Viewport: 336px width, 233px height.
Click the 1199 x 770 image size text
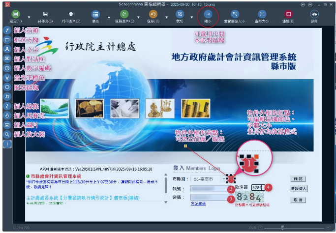pyautogui.click(x=21, y=228)
